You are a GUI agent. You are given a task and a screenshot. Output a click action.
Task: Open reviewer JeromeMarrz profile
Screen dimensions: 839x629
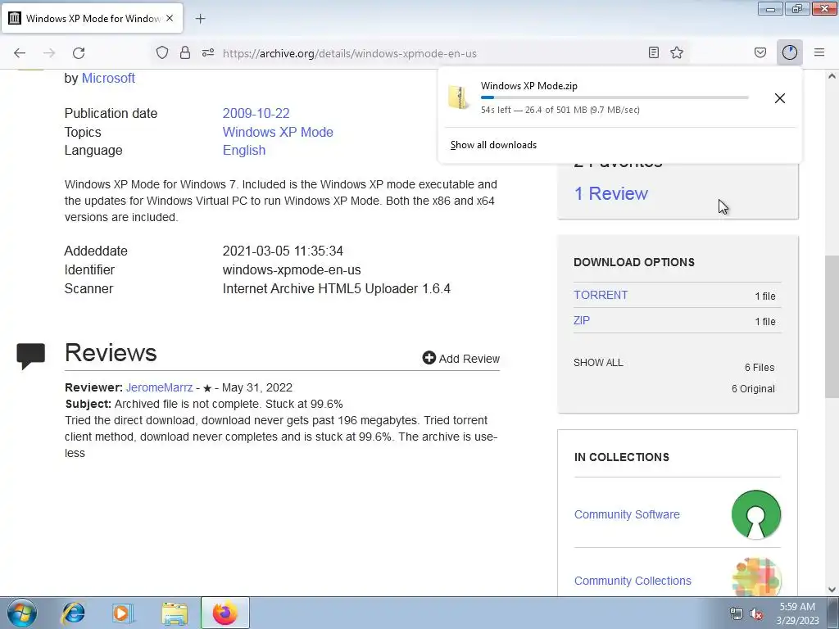(x=159, y=387)
